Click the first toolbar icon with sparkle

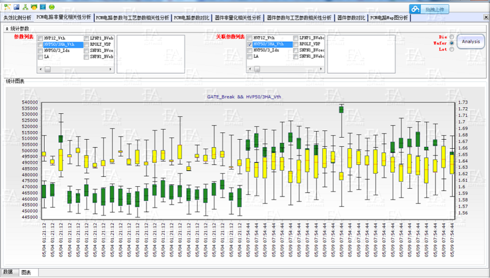point(6,6)
